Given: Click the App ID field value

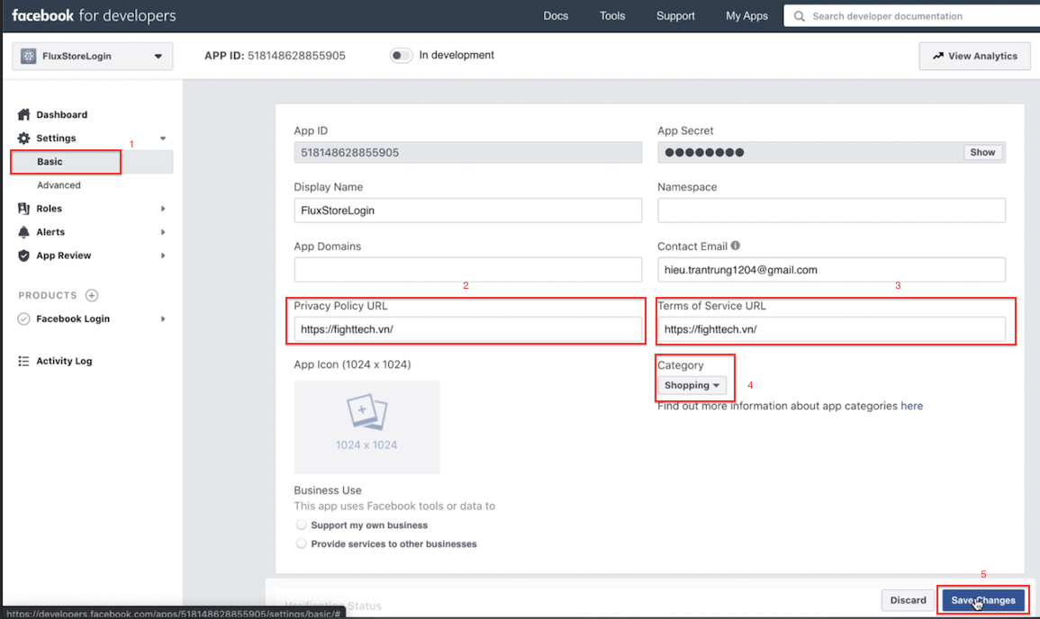Looking at the screenshot, I should click(467, 152).
